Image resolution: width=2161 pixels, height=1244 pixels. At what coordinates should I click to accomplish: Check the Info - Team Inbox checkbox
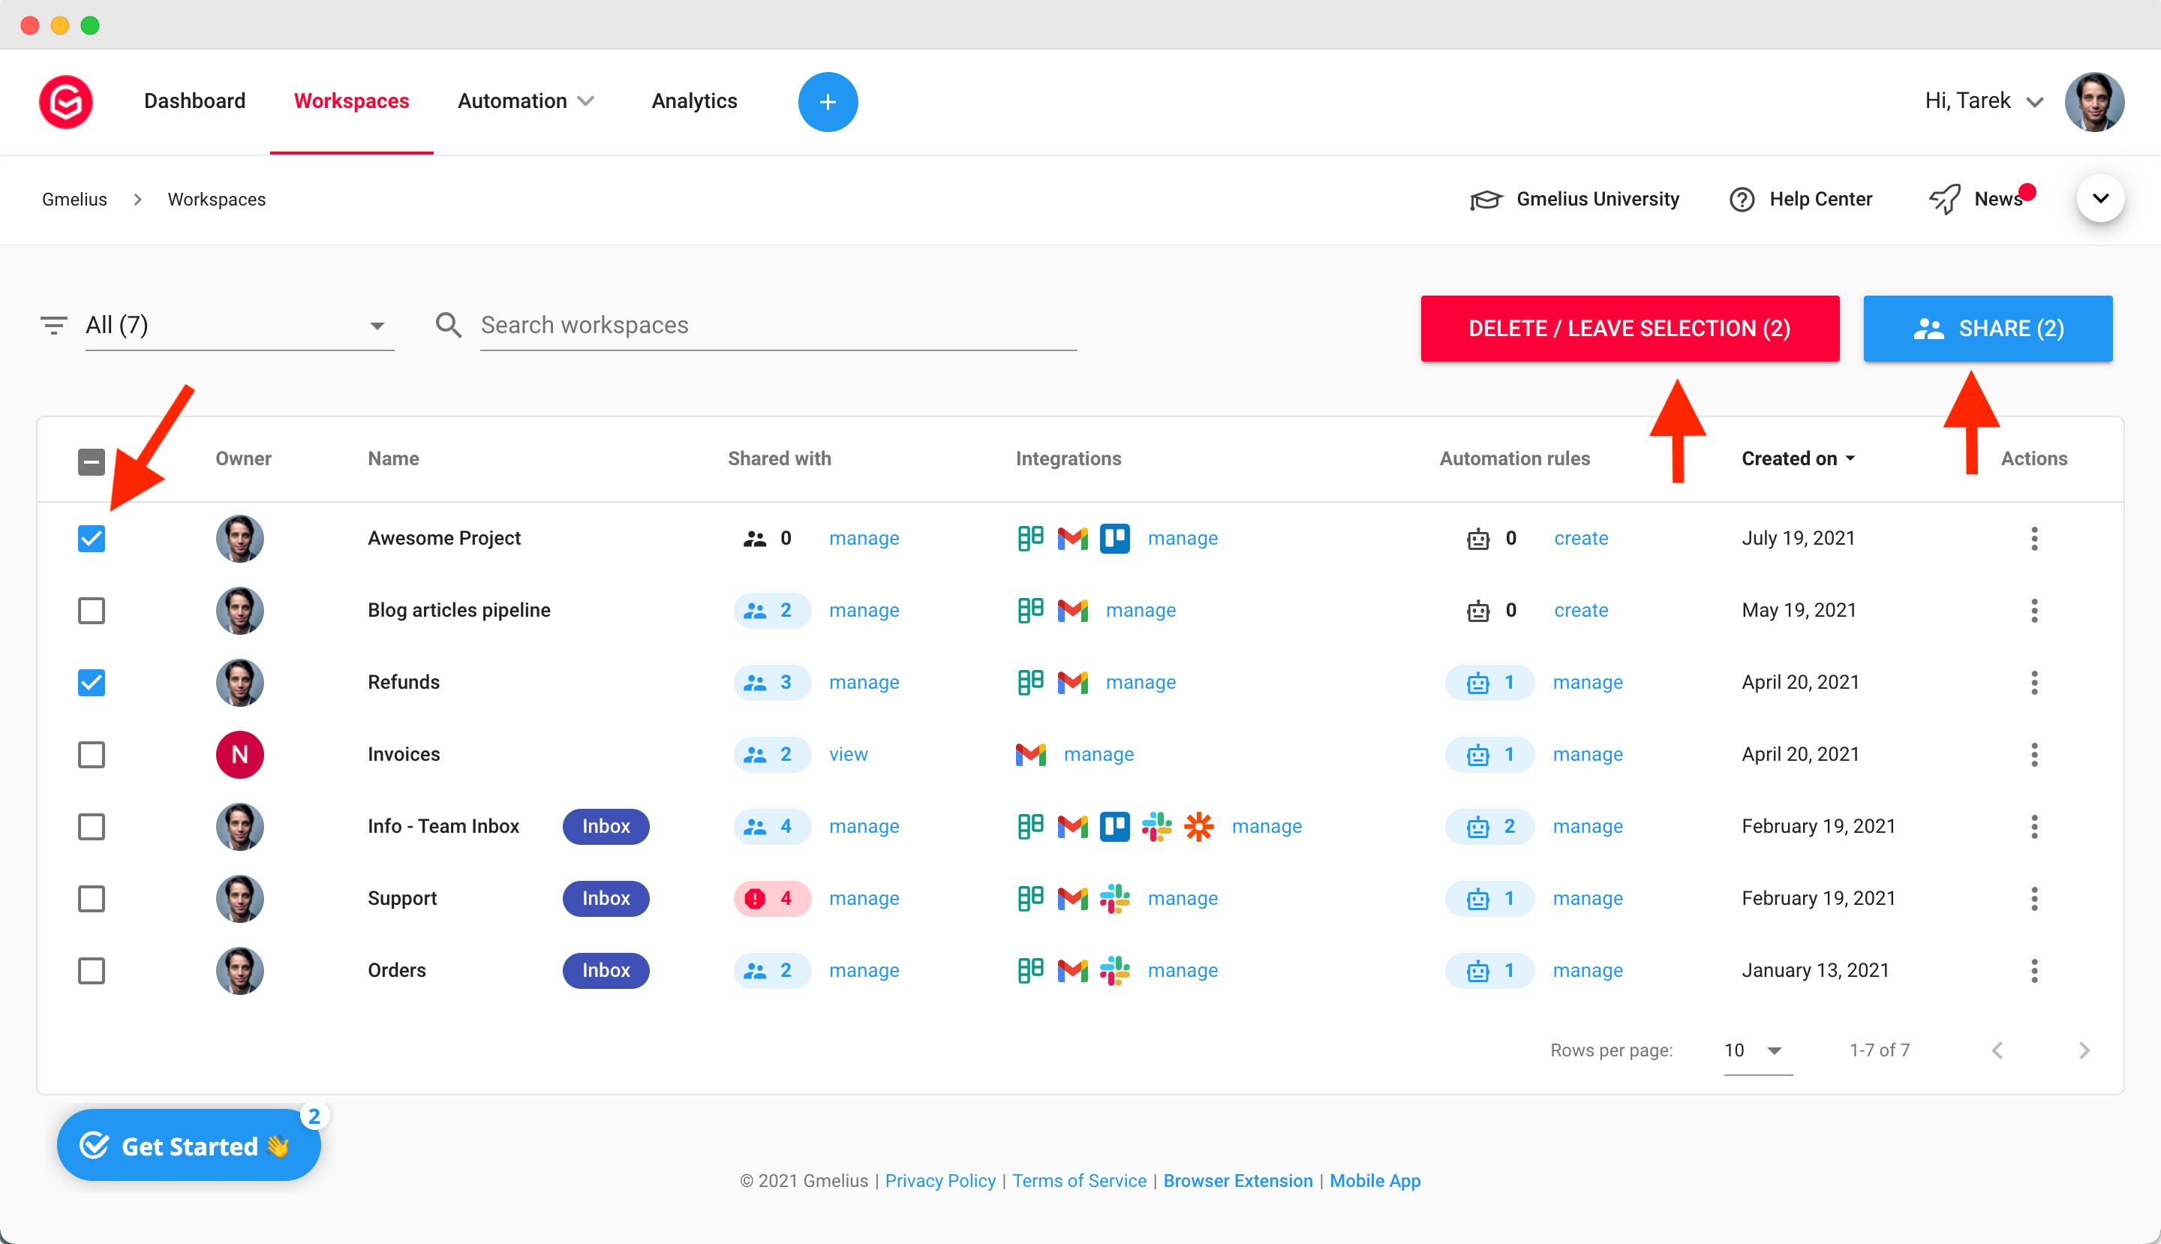tap(92, 826)
